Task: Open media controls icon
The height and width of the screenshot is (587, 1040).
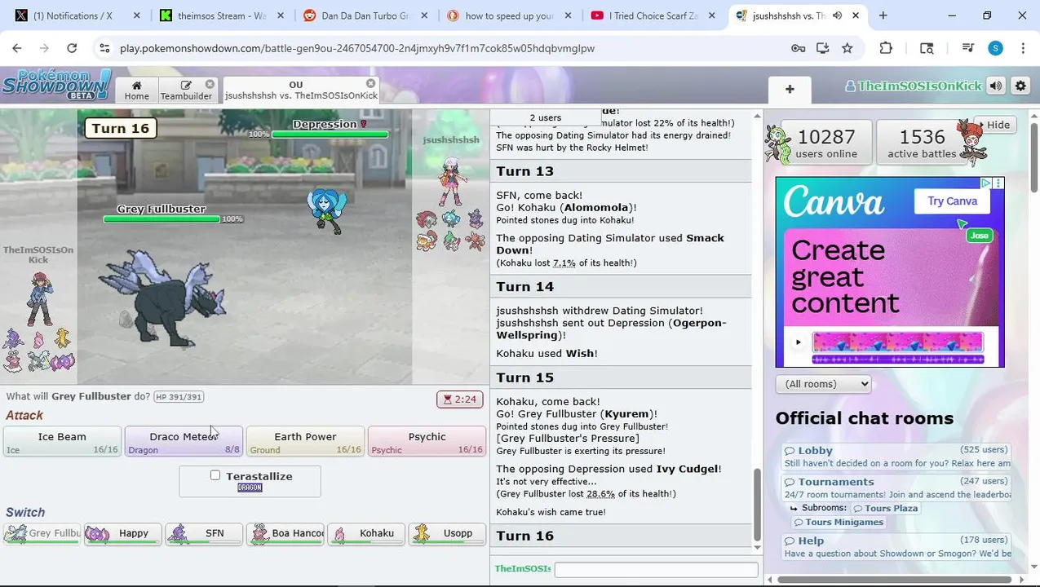Action: [968, 48]
